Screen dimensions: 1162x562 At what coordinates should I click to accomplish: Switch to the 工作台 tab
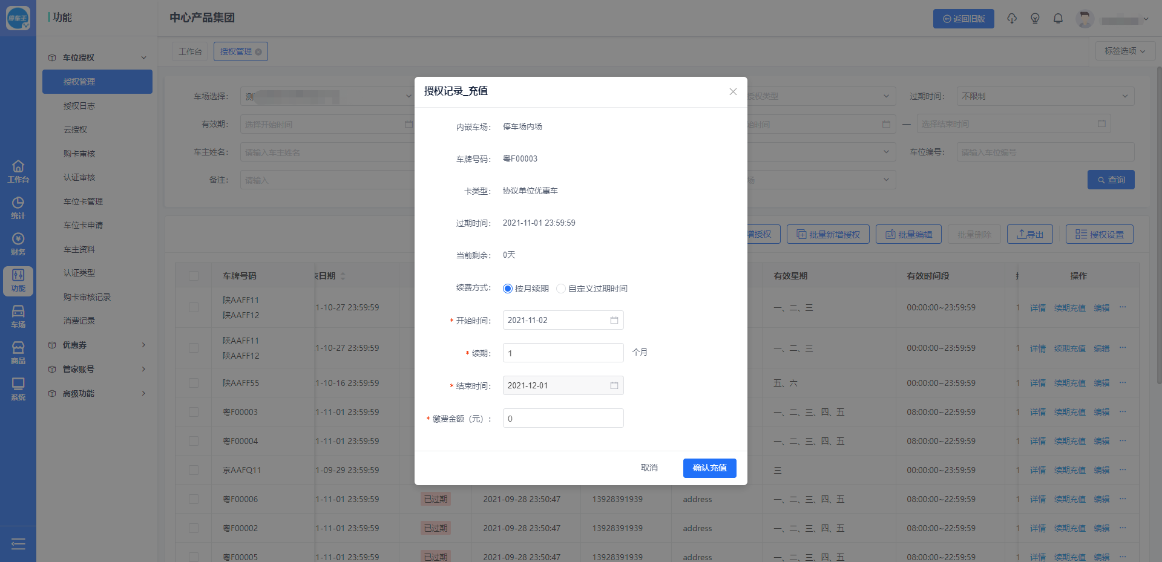click(x=190, y=51)
